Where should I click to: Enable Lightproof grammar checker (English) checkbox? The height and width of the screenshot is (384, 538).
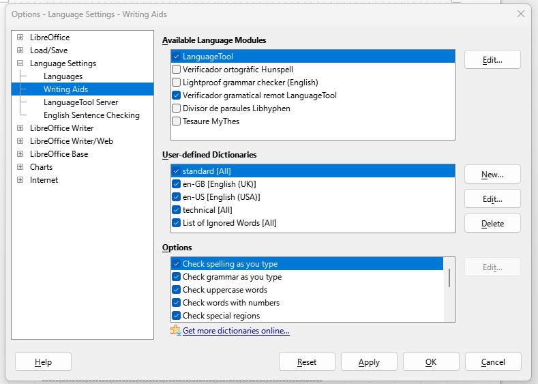click(x=177, y=83)
